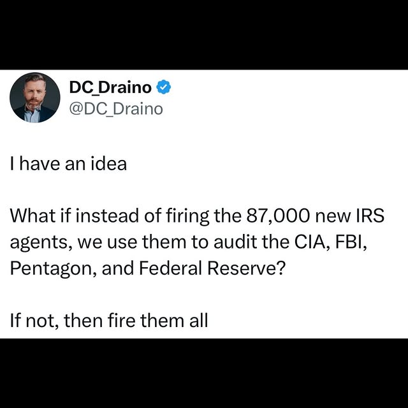Click the word "idea" in the first line

[109, 164]
